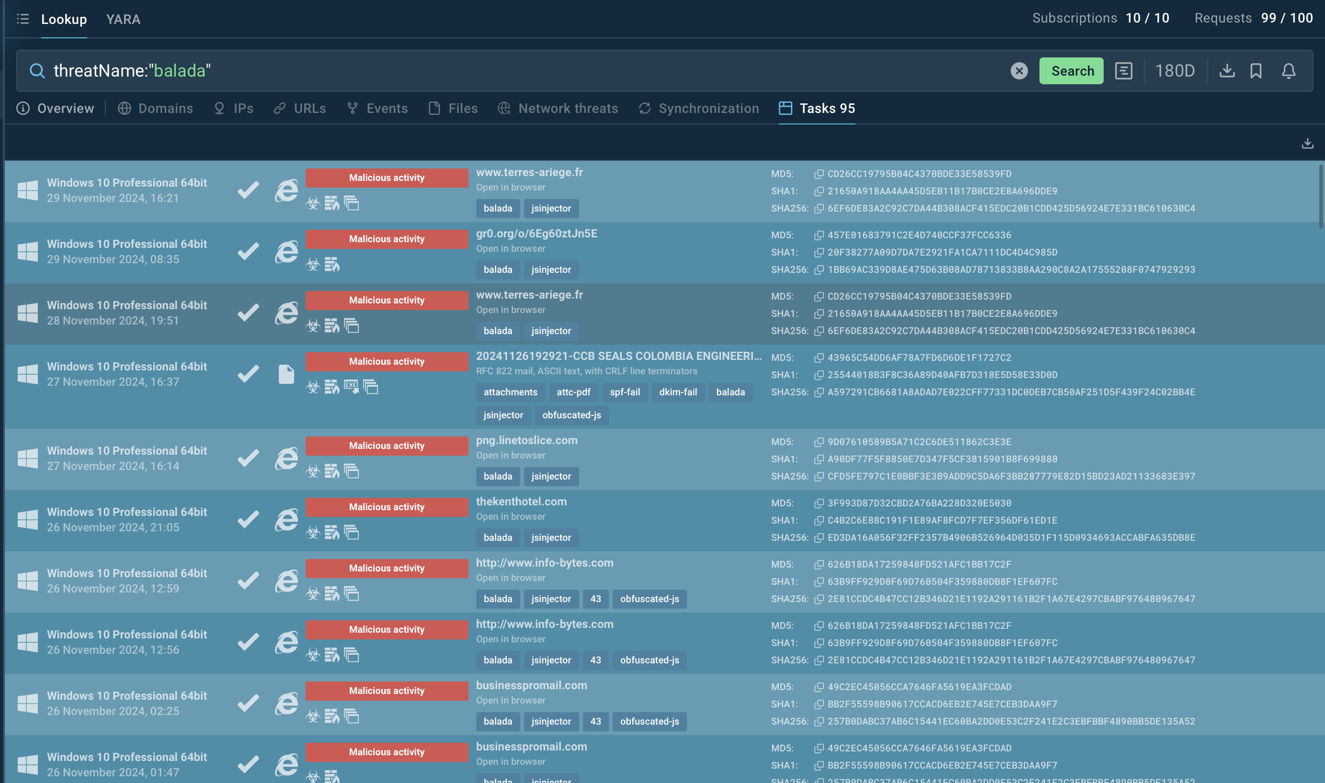This screenshot has height=783, width=1325.
Task: Copy MD5 hash of first terres-ariege.fr task
Action: coord(819,174)
